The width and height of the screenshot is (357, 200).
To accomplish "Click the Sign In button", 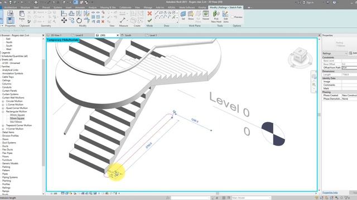I will click(x=308, y=2).
